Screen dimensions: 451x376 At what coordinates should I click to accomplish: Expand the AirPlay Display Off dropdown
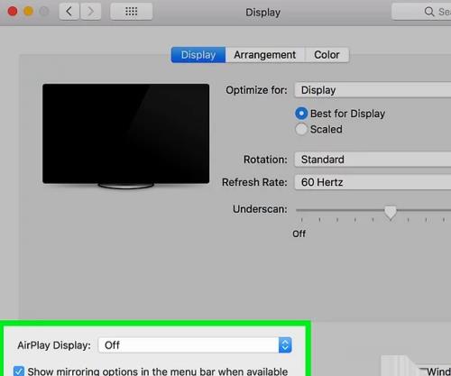pyautogui.click(x=195, y=345)
